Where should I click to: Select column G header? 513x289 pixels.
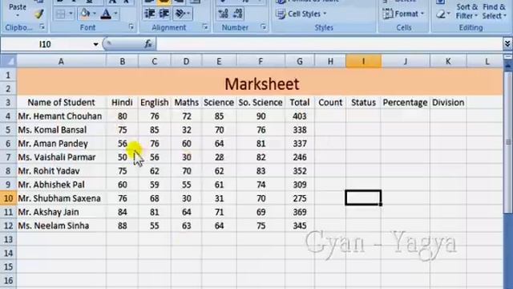299,61
